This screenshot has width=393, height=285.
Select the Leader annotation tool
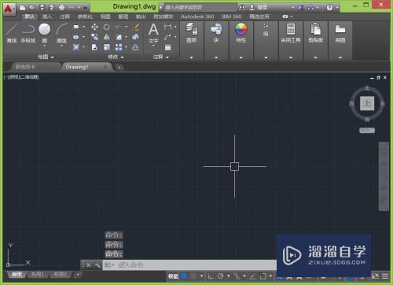[167, 37]
